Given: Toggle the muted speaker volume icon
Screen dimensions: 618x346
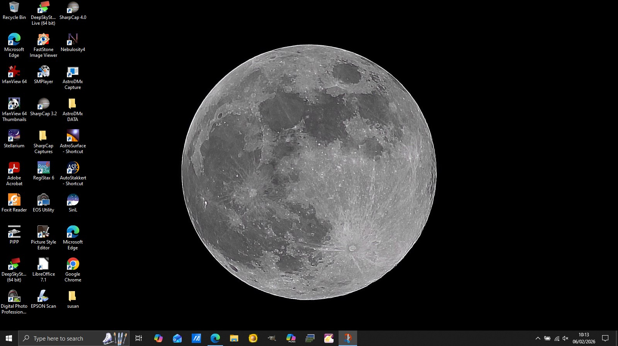Looking at the screenshot, I should tap(565, 339).
